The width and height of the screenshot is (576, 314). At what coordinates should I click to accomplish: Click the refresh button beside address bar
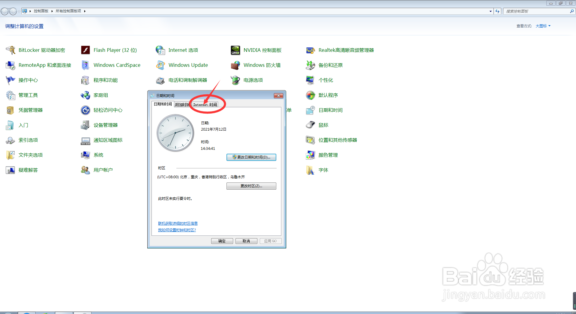click(x=497, y=11)
